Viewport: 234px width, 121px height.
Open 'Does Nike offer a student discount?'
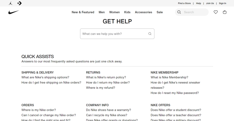(176, 110)
